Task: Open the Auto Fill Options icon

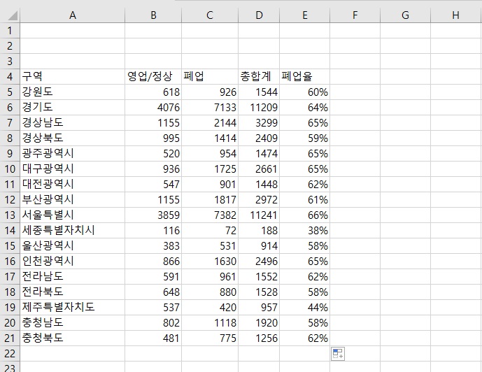Action: [x=338, y=354]
